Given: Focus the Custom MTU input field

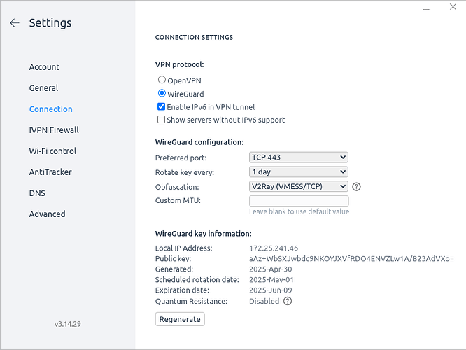Looking at the screenshot, I should pyautogui.click(x=299, y=201).
